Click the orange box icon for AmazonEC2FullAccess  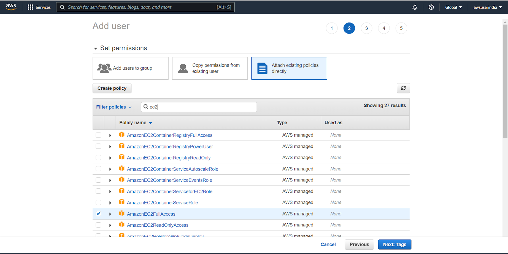[122, 213]
